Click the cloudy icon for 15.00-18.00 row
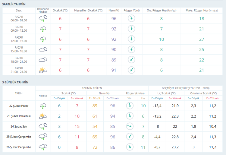 (43, 49)
